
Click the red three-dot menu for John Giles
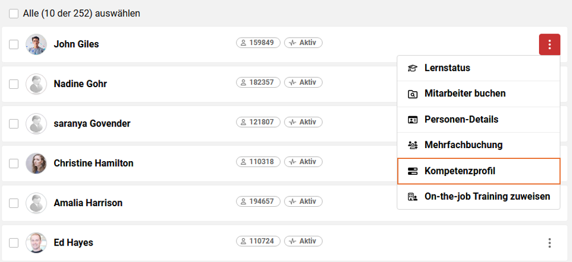tap(549, 44)
